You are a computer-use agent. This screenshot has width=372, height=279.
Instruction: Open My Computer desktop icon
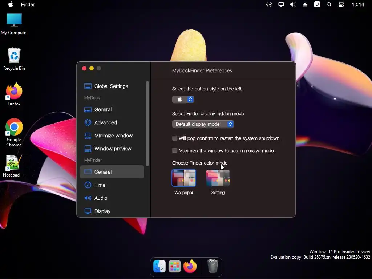14,24
